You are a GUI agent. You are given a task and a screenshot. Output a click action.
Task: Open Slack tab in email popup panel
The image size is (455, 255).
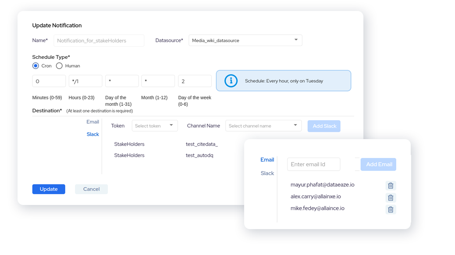pos(267,173)
